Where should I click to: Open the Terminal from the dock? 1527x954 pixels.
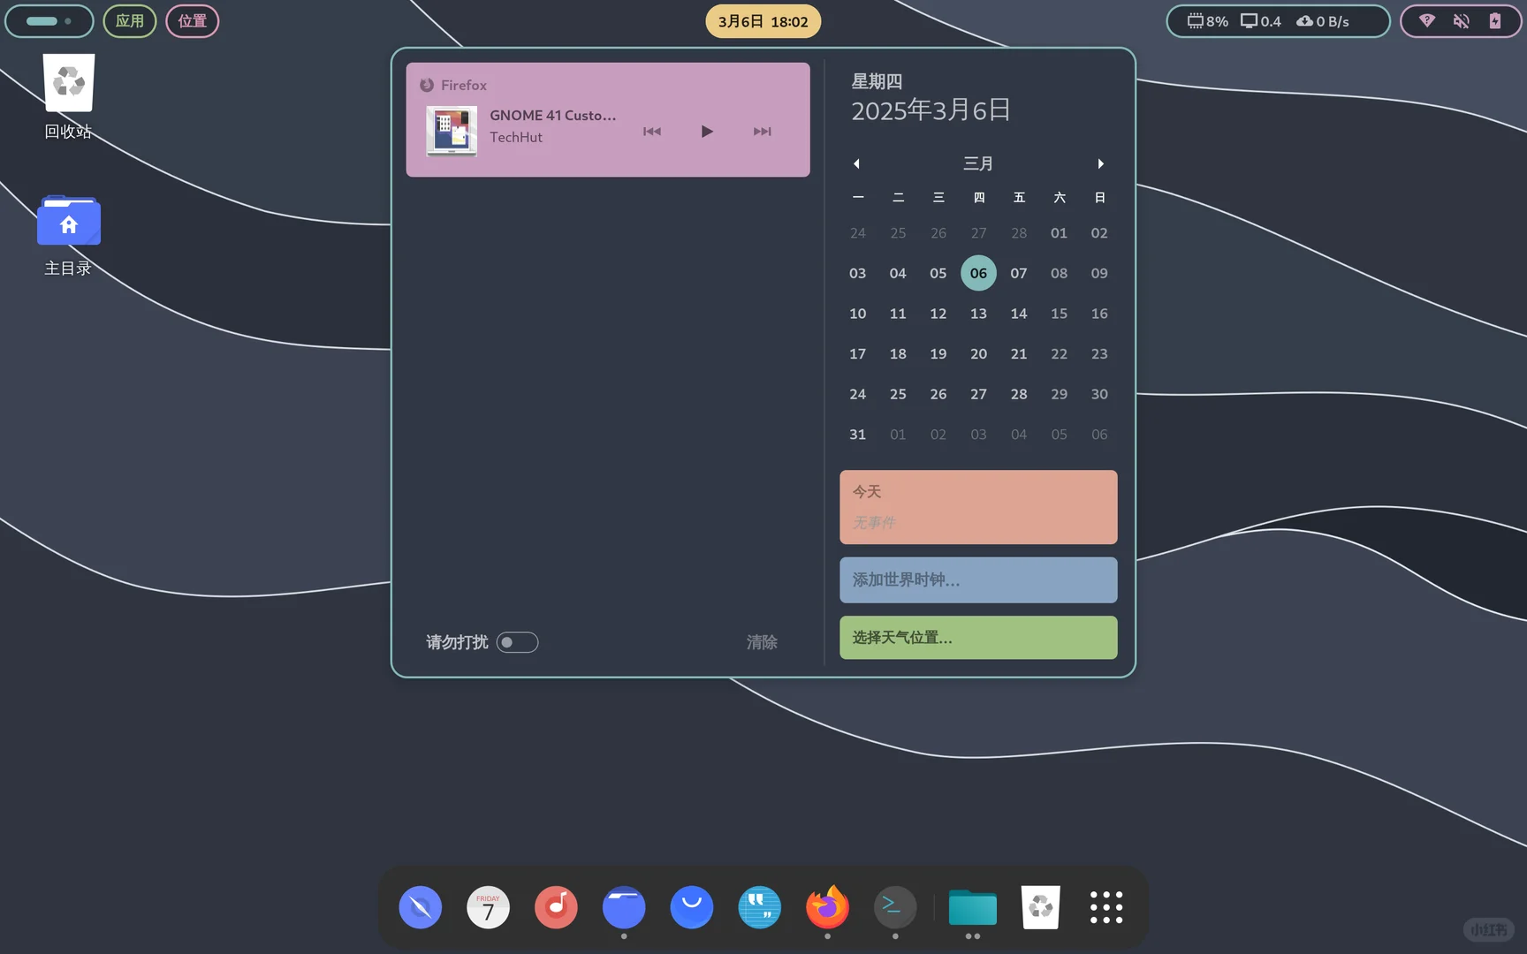[x=895, y=907]
